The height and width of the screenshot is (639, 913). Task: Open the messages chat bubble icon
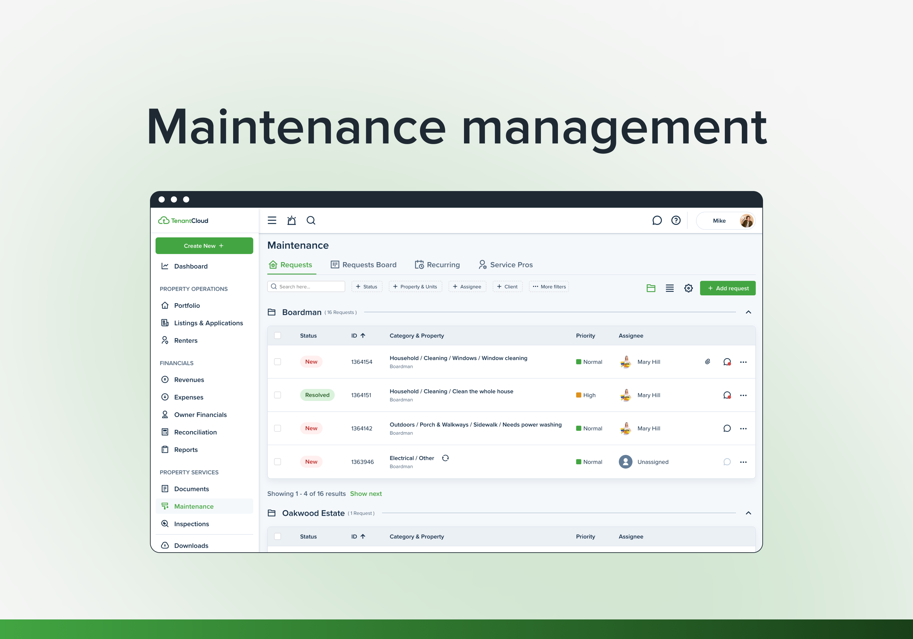657,220
